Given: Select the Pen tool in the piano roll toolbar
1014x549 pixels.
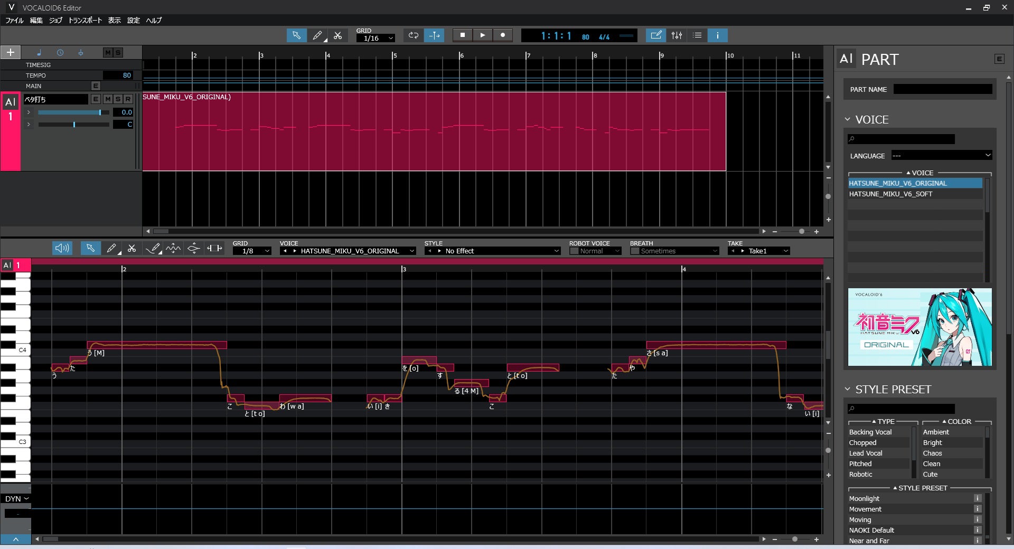Looking at the screenshot, I should pos(112,248).
